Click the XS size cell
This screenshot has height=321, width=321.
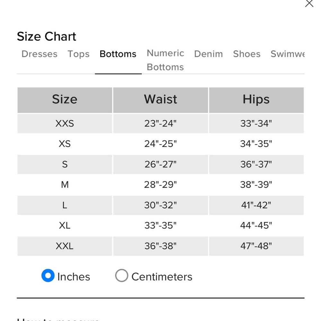(65, 144)
